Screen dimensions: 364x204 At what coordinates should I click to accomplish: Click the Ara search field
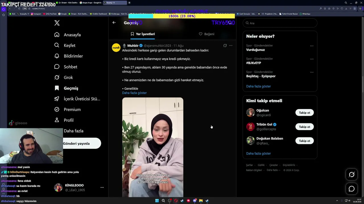(280, 23)
